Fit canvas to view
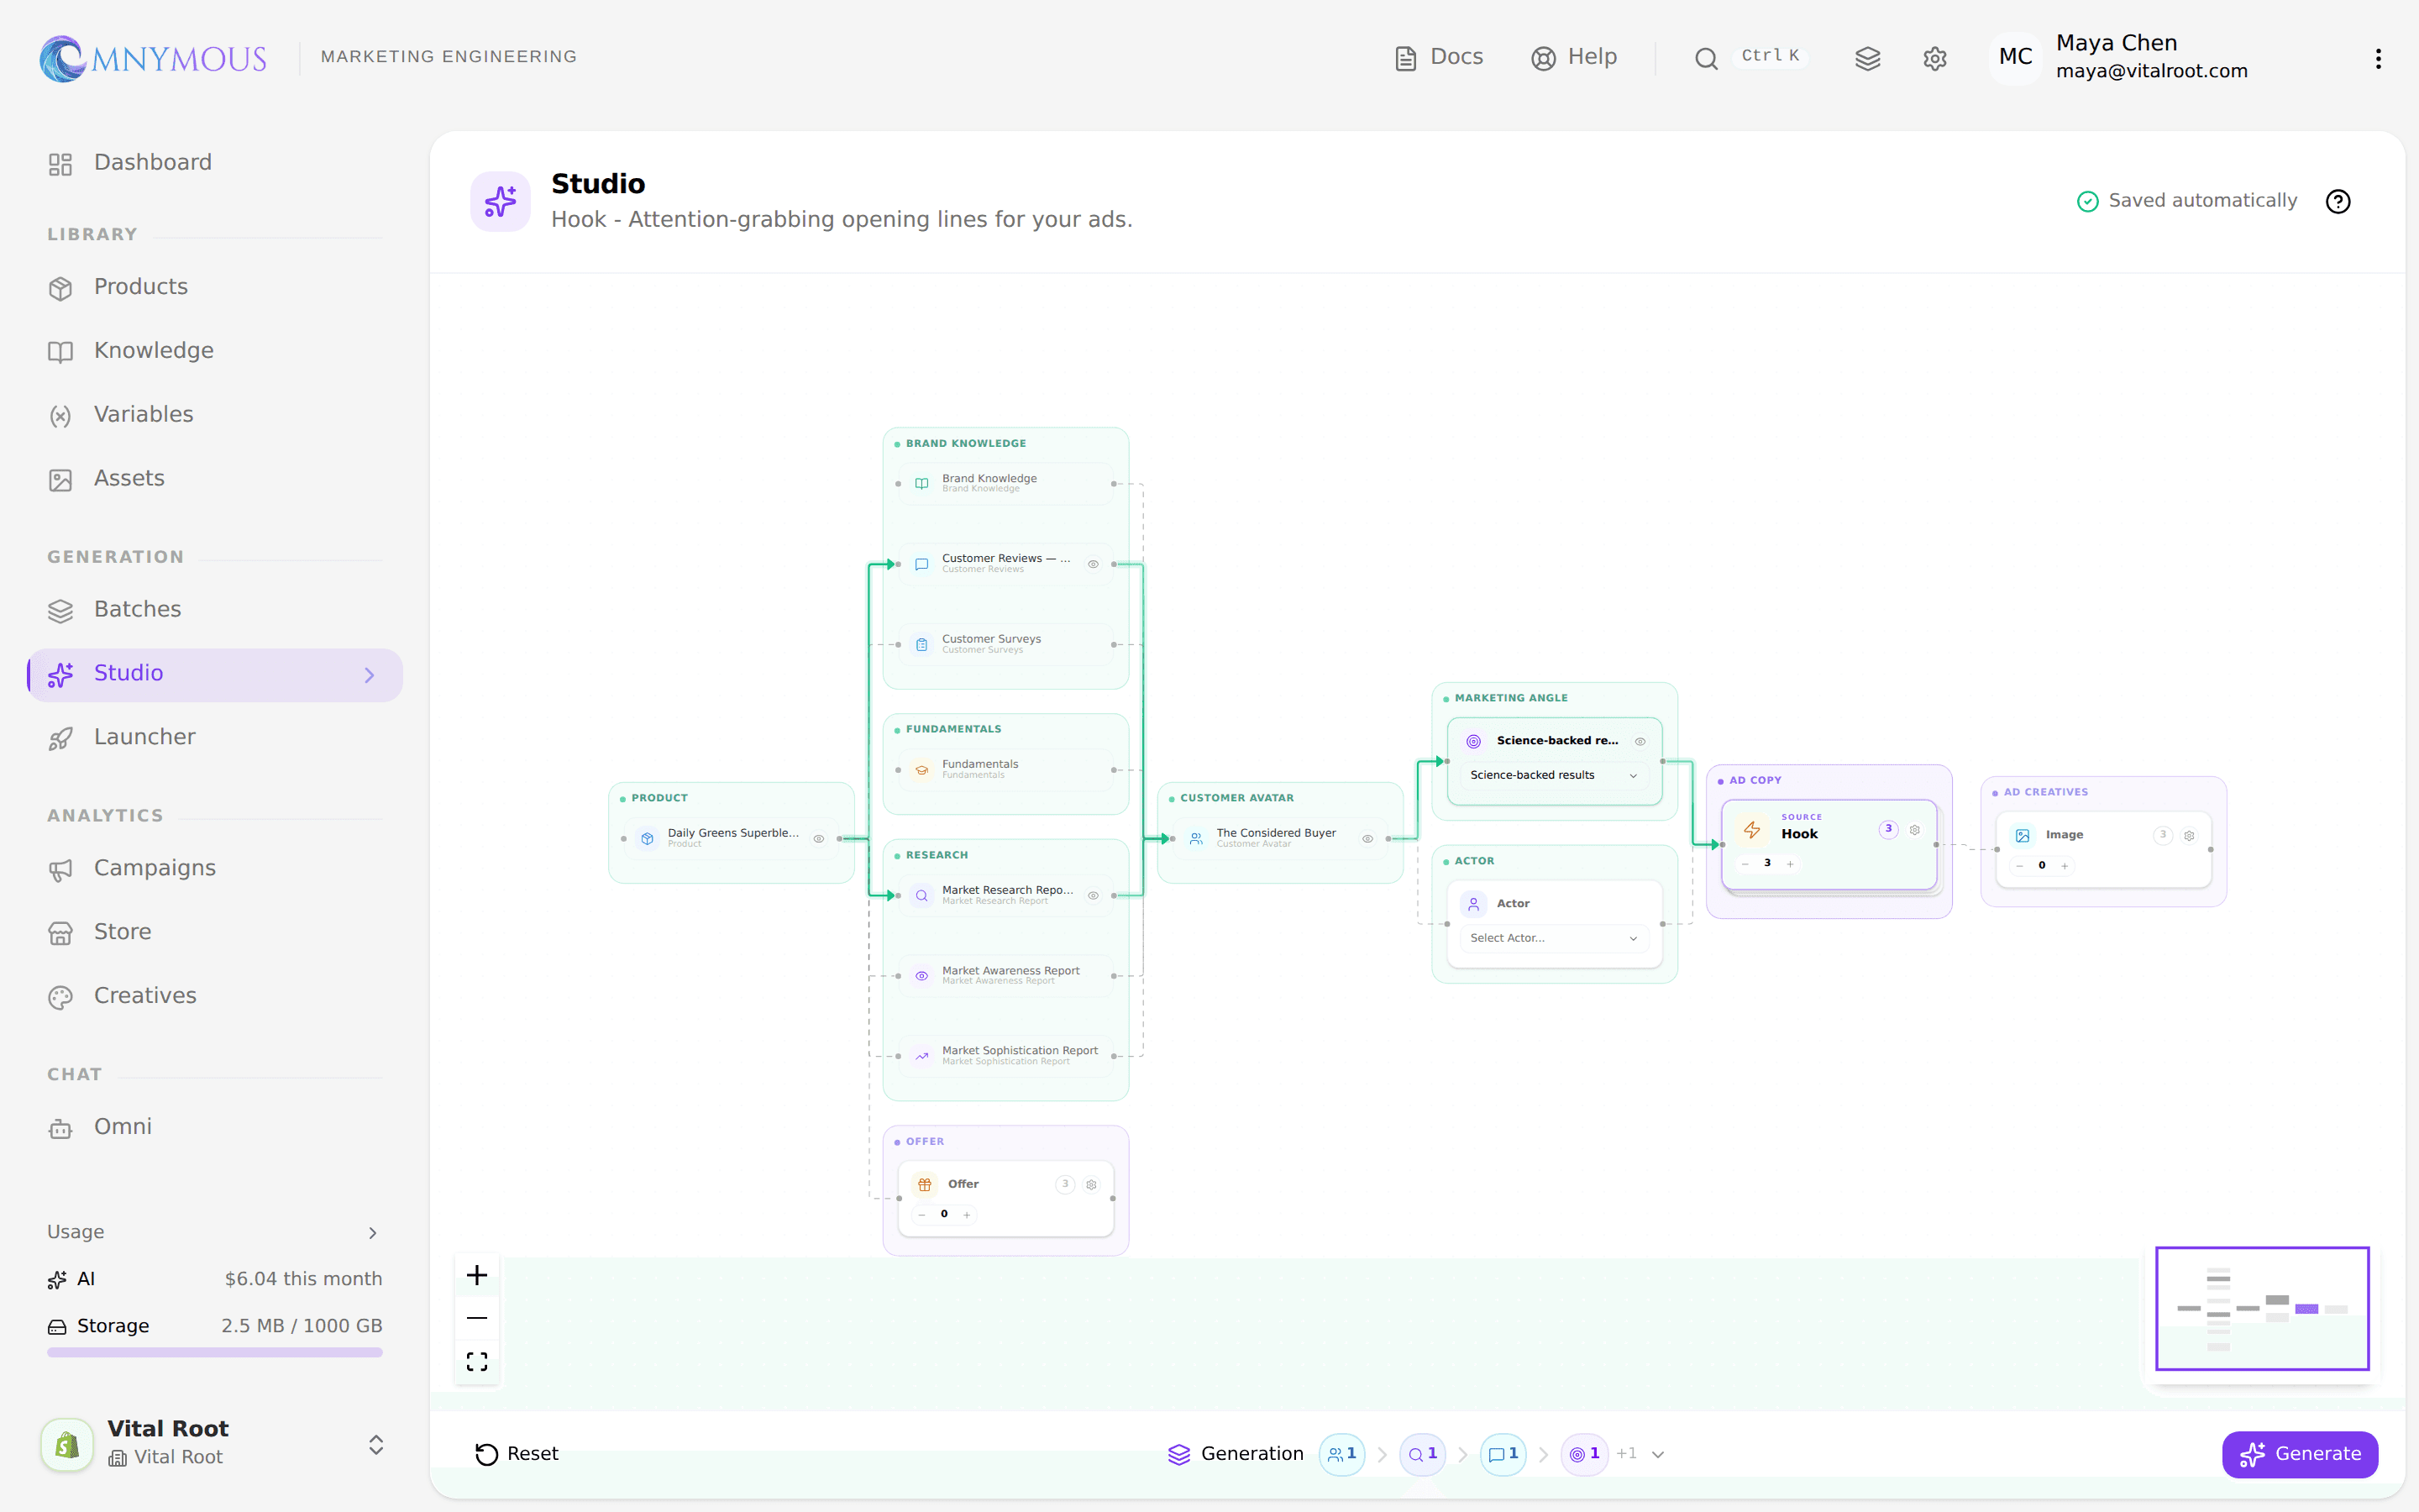 [477, 1362]
